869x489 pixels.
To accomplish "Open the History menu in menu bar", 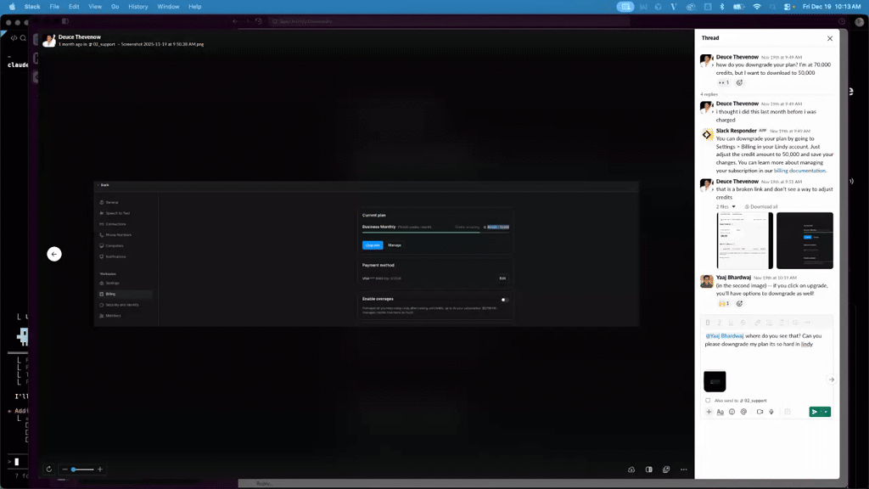I will [137, 6].
